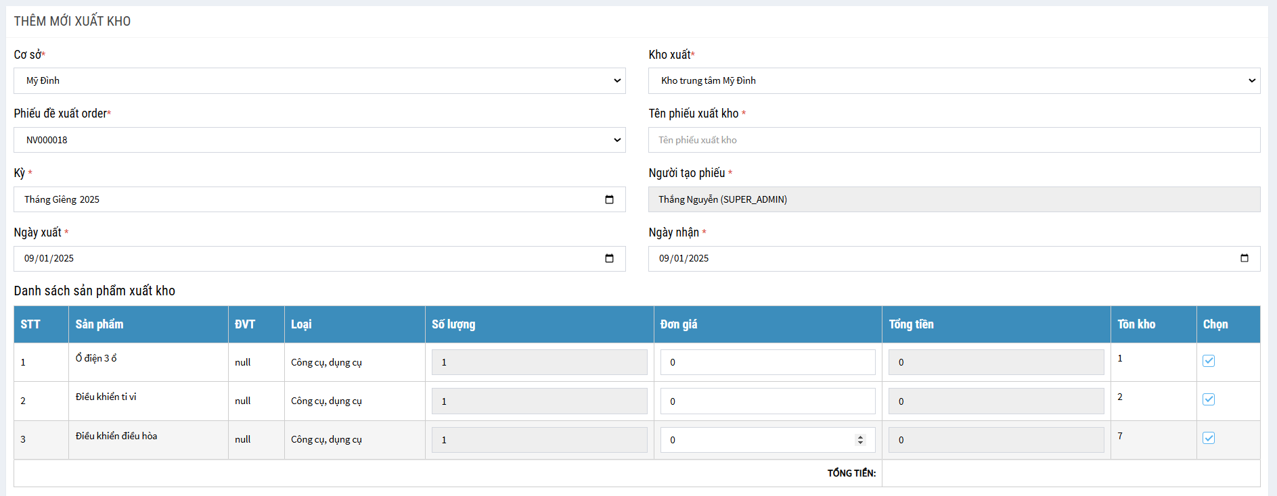This screenshot has width=1277, height=496.
Task: Click the Người tạo phiếu field
Action: click(954, 199)
